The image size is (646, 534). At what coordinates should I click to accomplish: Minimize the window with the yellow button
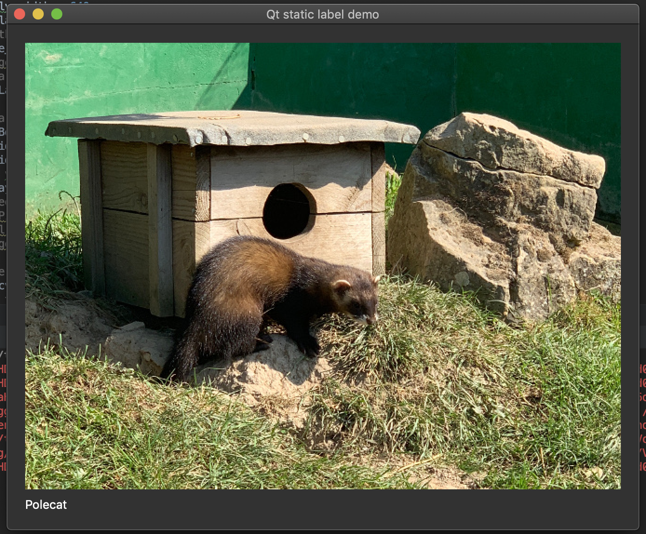pyautogui.click(x=38, y=14)
